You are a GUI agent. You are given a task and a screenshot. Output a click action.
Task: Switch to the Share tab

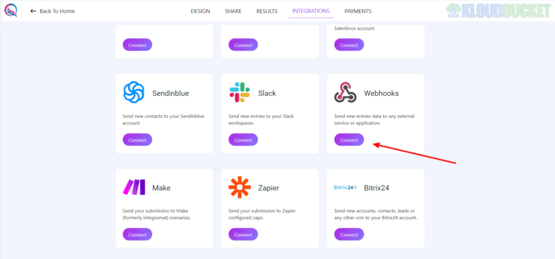coord(233,11)
